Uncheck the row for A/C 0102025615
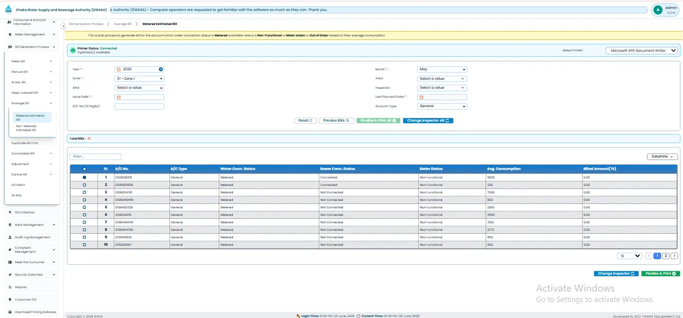Screen dimensions: 683x318 point(84,177)
